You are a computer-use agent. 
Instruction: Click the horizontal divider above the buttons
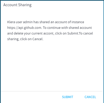[52, 91]
